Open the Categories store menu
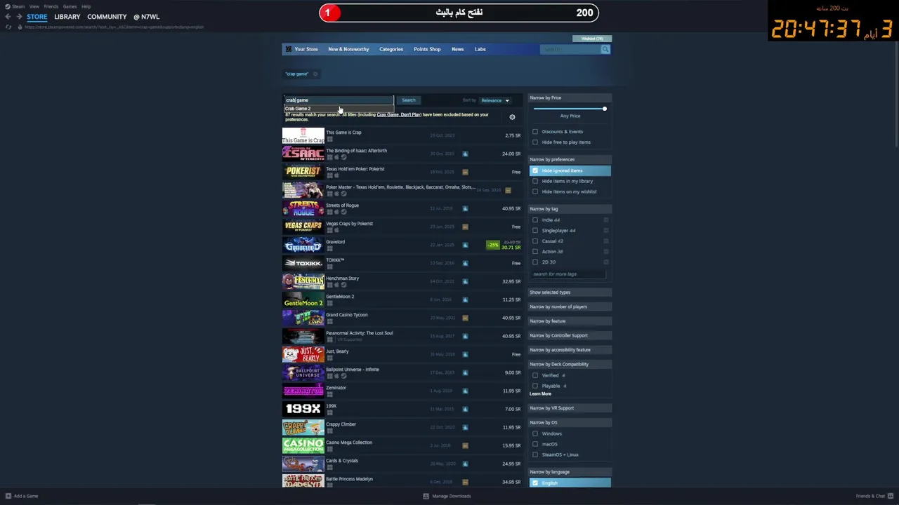Image resolution: width=899 pixels, height=505 pixels. pos(391,49)
